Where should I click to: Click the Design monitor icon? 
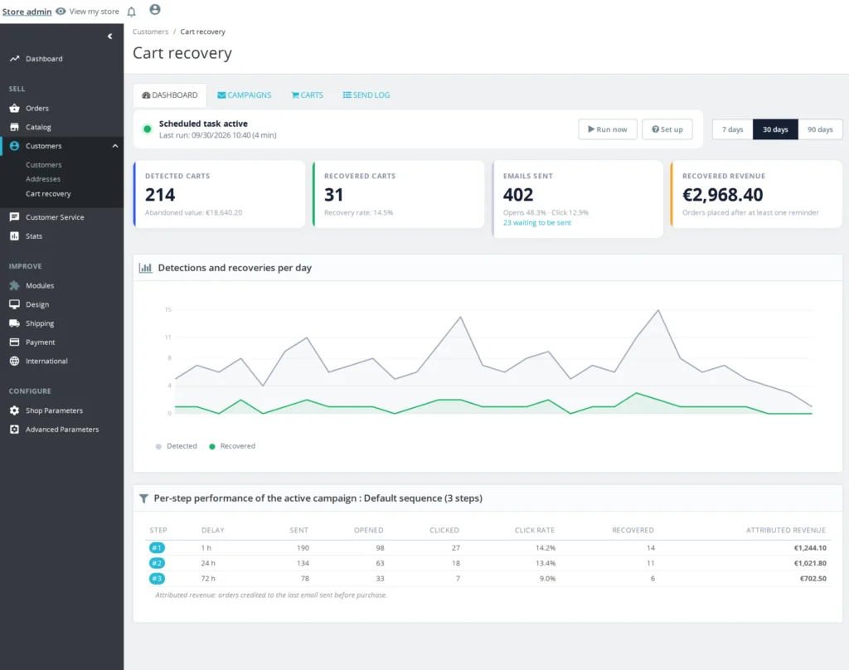(x=15, y=304)
